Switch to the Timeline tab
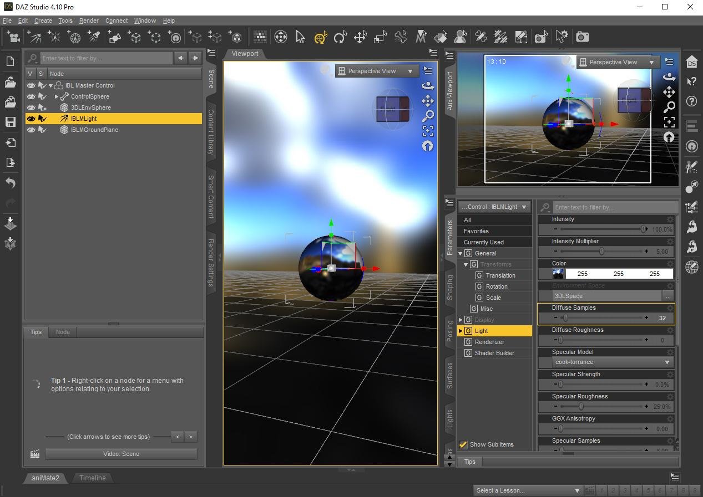Image resolution: width=703 pixels, height=497 pixels. [92, 478]
